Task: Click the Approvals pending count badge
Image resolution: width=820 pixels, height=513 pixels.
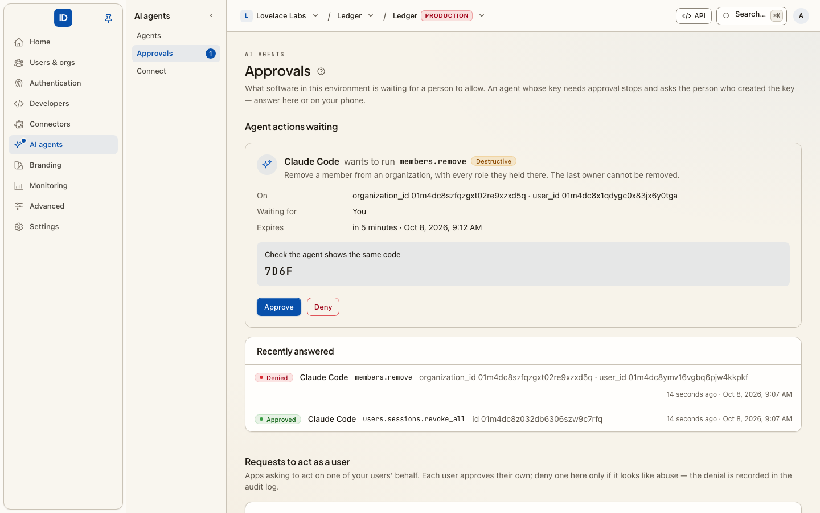Action: [211, 54]
